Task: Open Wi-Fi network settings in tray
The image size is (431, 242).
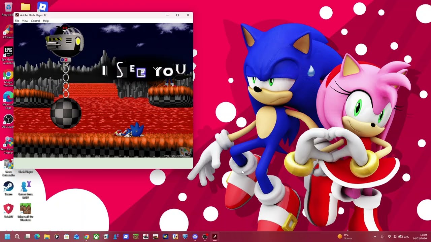Action: (x=389, y=237)
